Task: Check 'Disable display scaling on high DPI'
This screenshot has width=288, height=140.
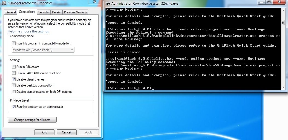Action: click(x=14, y=91)
